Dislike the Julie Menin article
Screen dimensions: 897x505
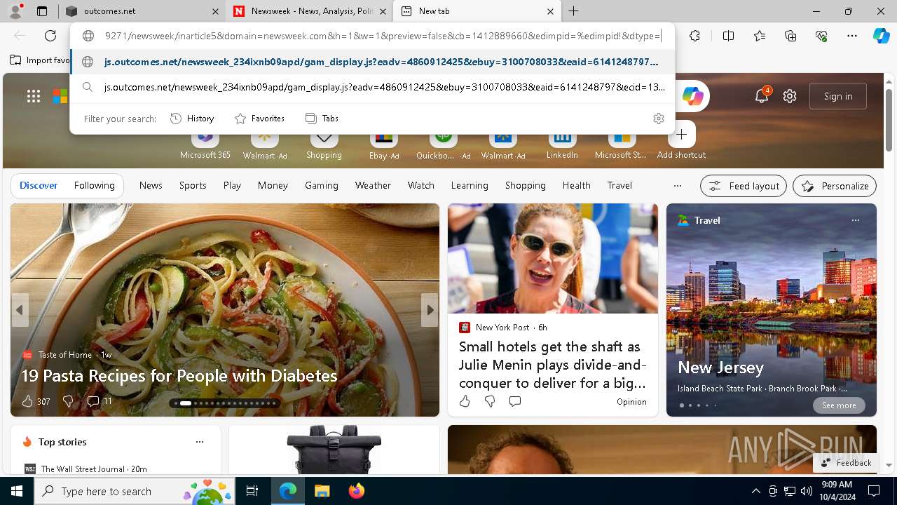coord(490,401)
